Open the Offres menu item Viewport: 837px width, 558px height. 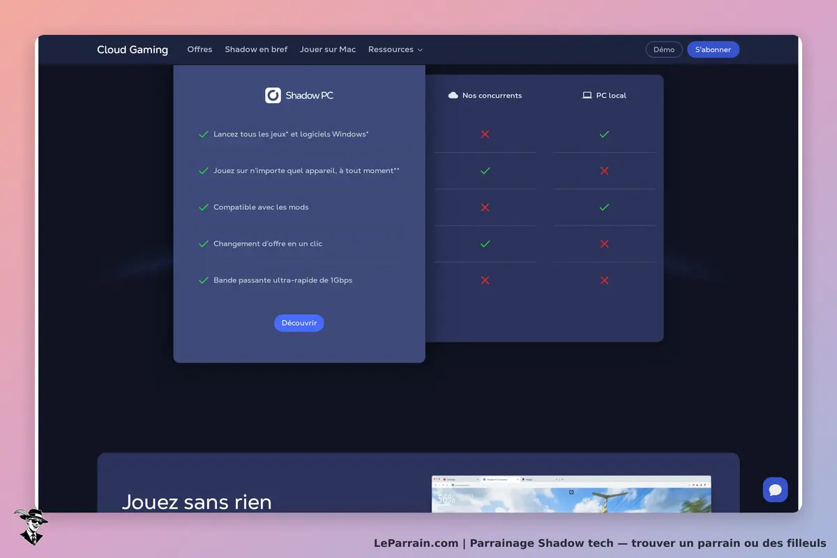199,50
